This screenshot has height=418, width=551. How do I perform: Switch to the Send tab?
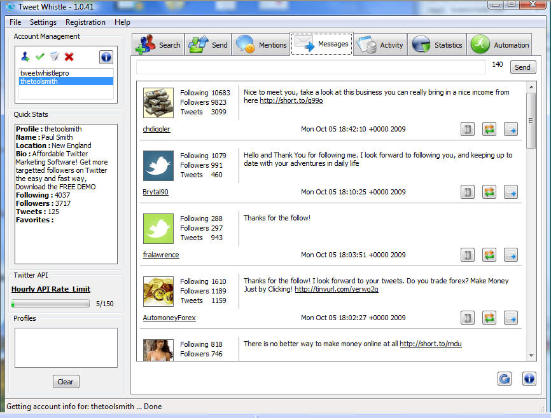(x=208, y=44)
